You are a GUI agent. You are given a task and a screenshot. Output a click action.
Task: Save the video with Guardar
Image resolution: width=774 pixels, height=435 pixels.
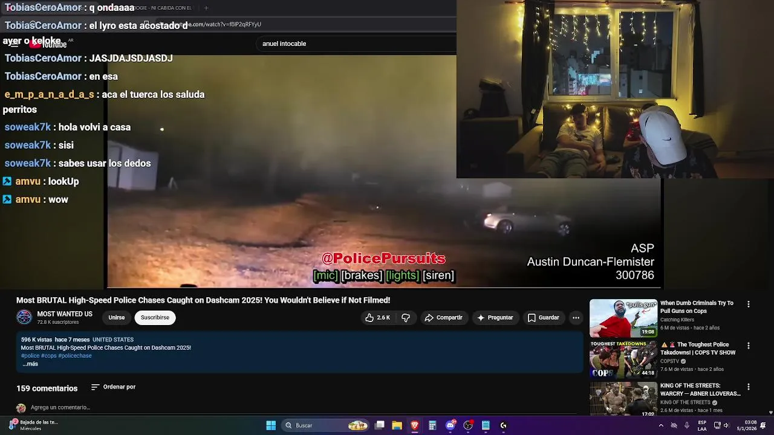543,318
